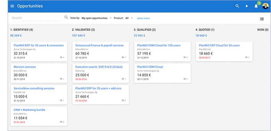
Task: Open activity list icon on CRM + Marketing bundle card
Action: coord(62,122)
